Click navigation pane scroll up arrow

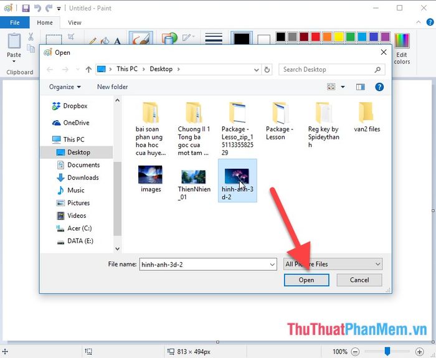tap(117, 100)
